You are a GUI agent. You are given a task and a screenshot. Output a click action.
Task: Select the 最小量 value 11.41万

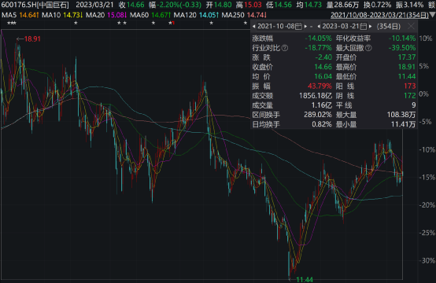pyautogui.click(x=403, y=124)
